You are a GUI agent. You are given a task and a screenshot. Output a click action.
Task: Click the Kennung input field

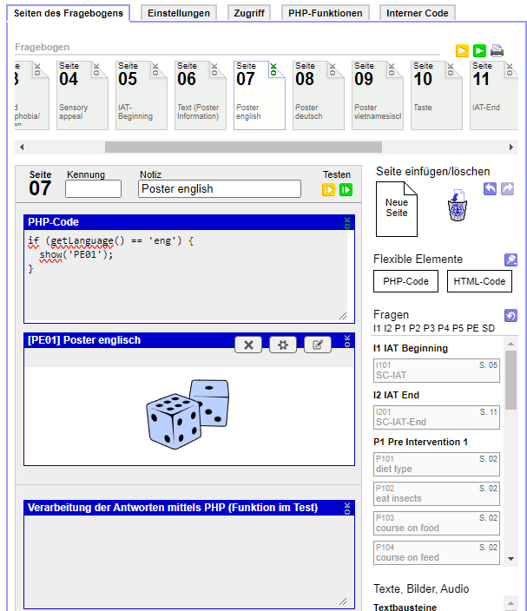point(93,189)
